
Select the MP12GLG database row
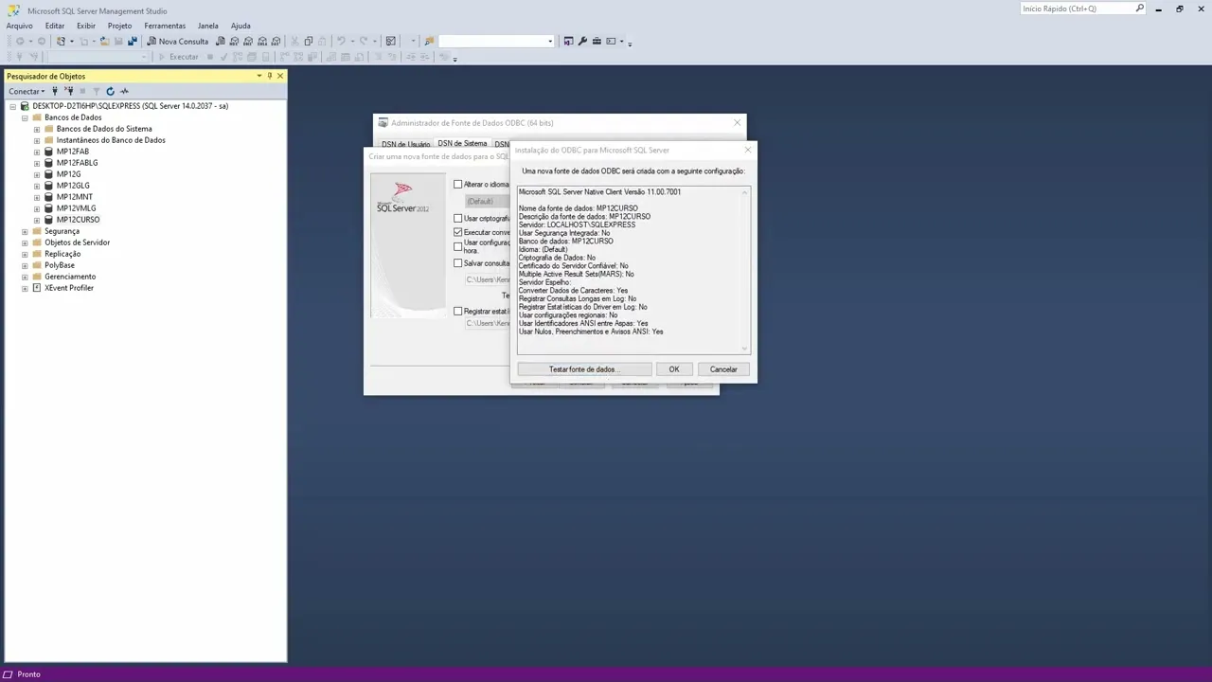pos(73,186)
